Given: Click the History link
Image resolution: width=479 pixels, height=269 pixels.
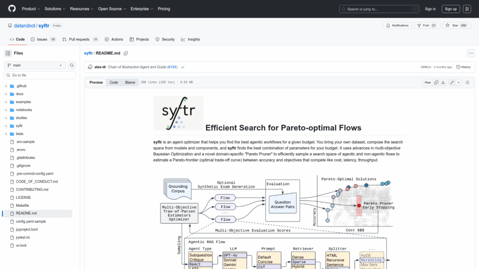Looking at the screenshot, I should pyautogui.click(x=463, y=67).
